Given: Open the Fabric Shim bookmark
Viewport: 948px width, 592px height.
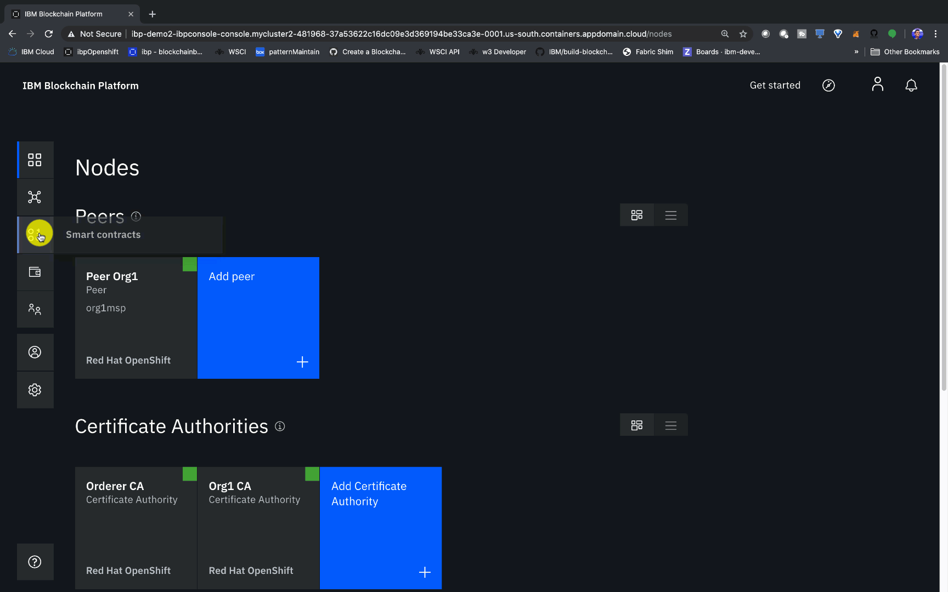Looking at the screenshot, I should click(648, 52).
